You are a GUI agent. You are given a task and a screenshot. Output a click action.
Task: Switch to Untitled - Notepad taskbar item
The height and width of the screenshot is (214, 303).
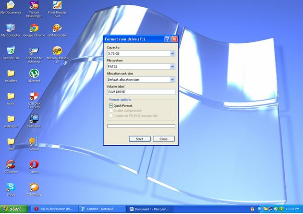click(x=101, y=209)
